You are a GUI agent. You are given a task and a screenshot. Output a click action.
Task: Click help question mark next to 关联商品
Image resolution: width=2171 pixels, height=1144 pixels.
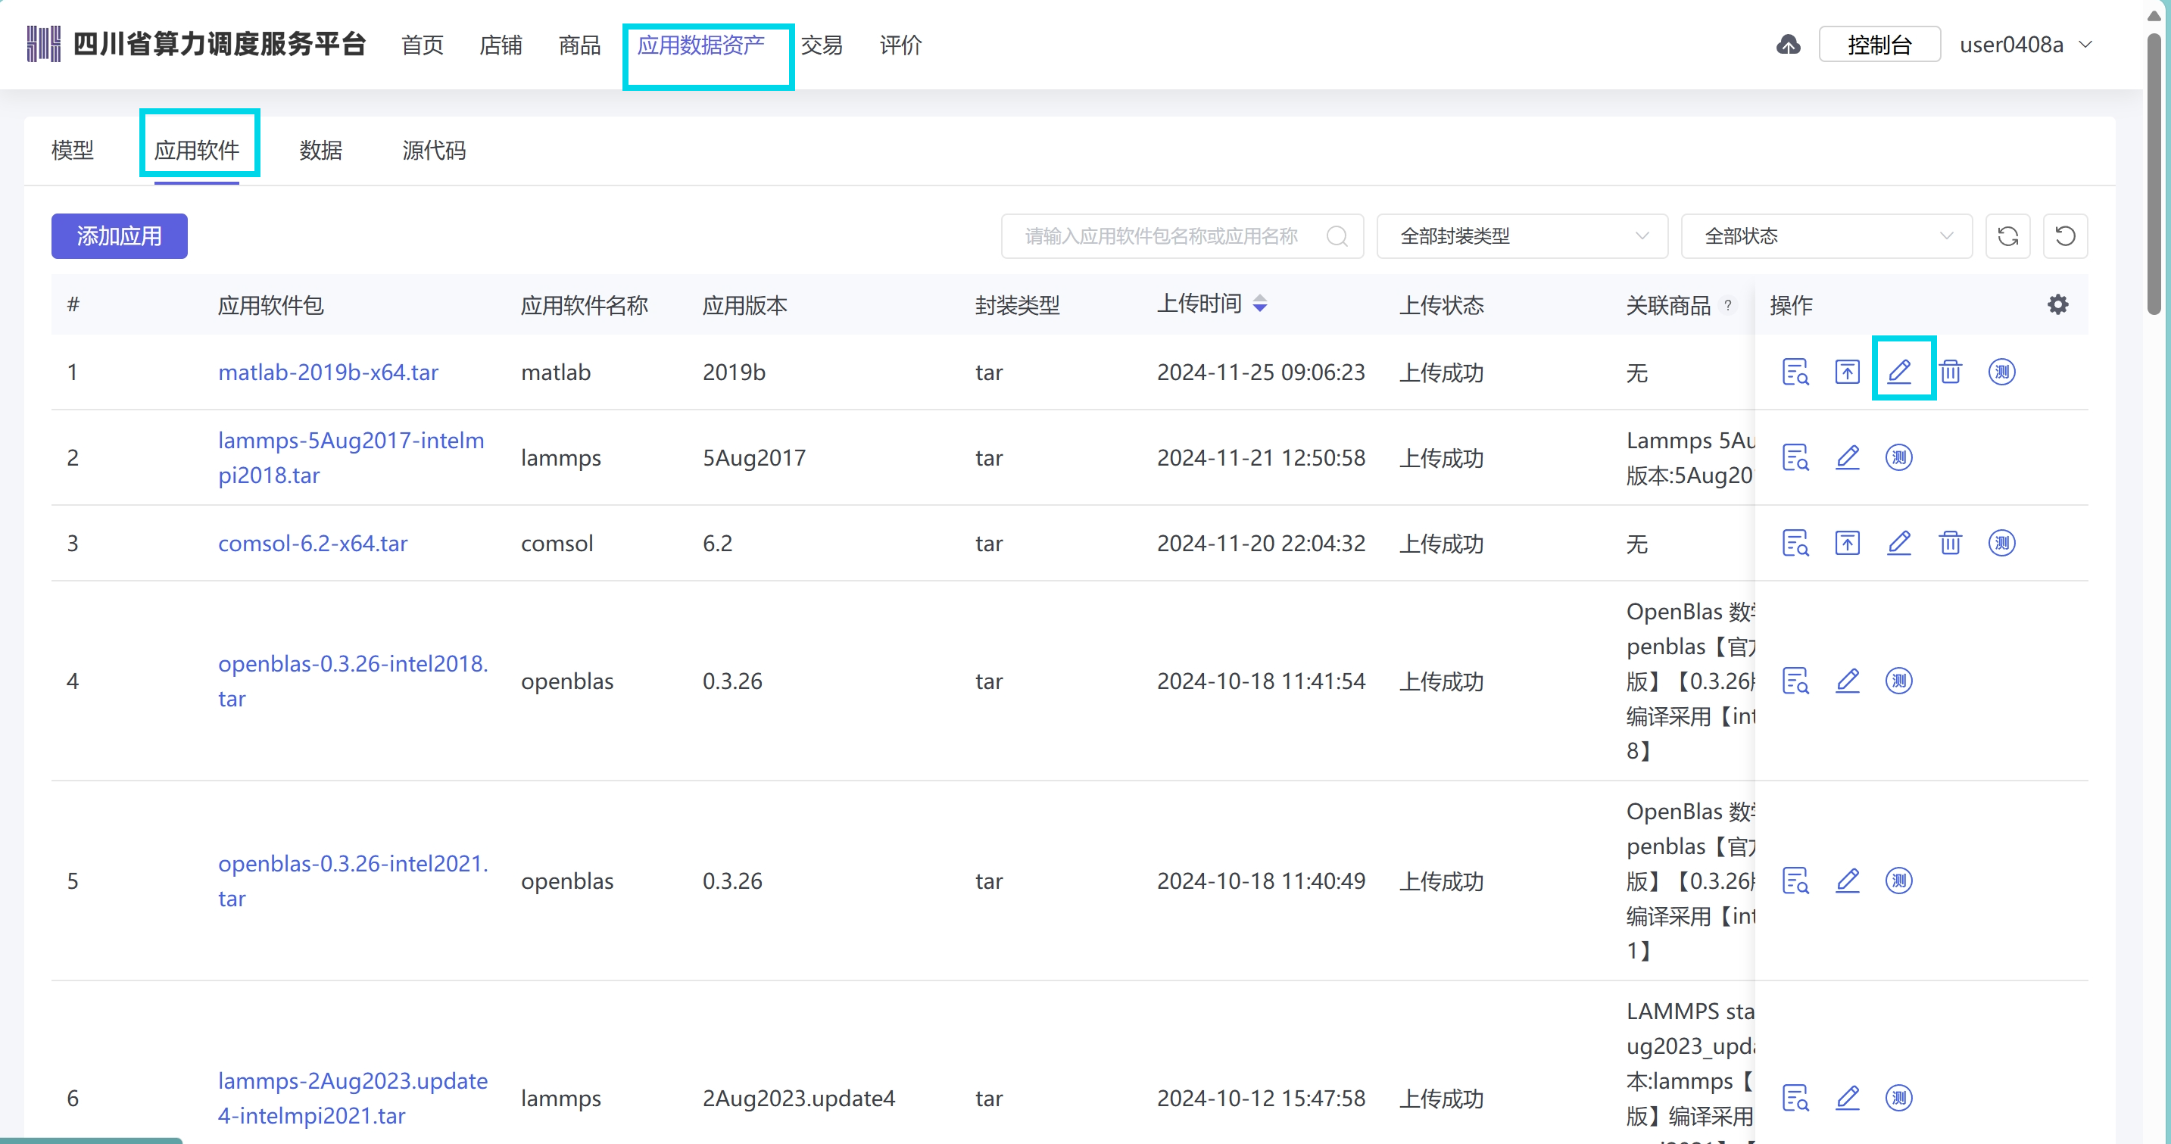point(1729,305)
